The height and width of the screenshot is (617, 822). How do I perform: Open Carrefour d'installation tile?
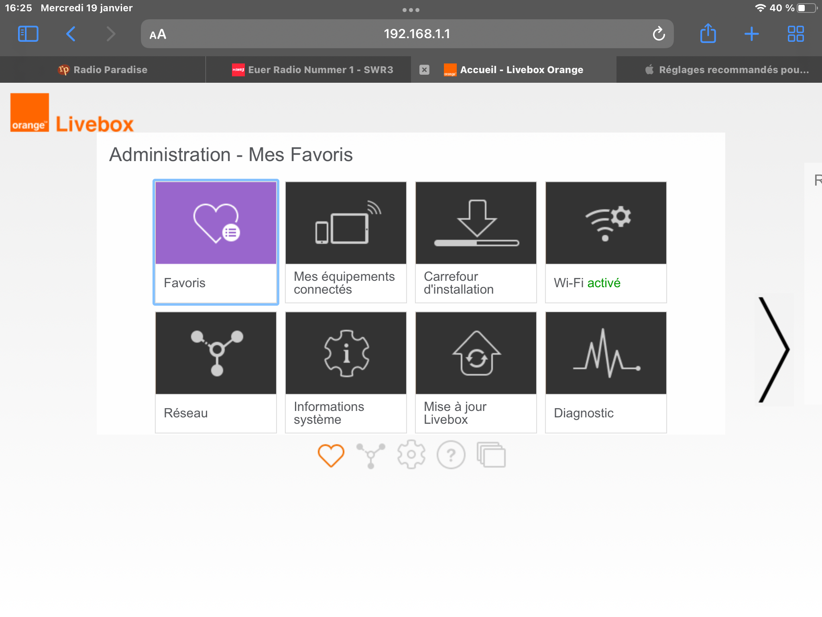pyautogui.click(x=476, y=242)
